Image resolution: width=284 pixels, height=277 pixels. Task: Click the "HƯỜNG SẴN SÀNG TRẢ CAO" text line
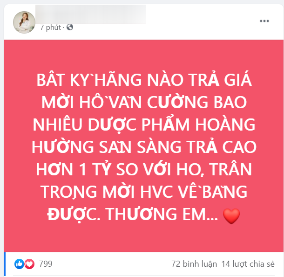pyautogui.click(x=144, y=147)
